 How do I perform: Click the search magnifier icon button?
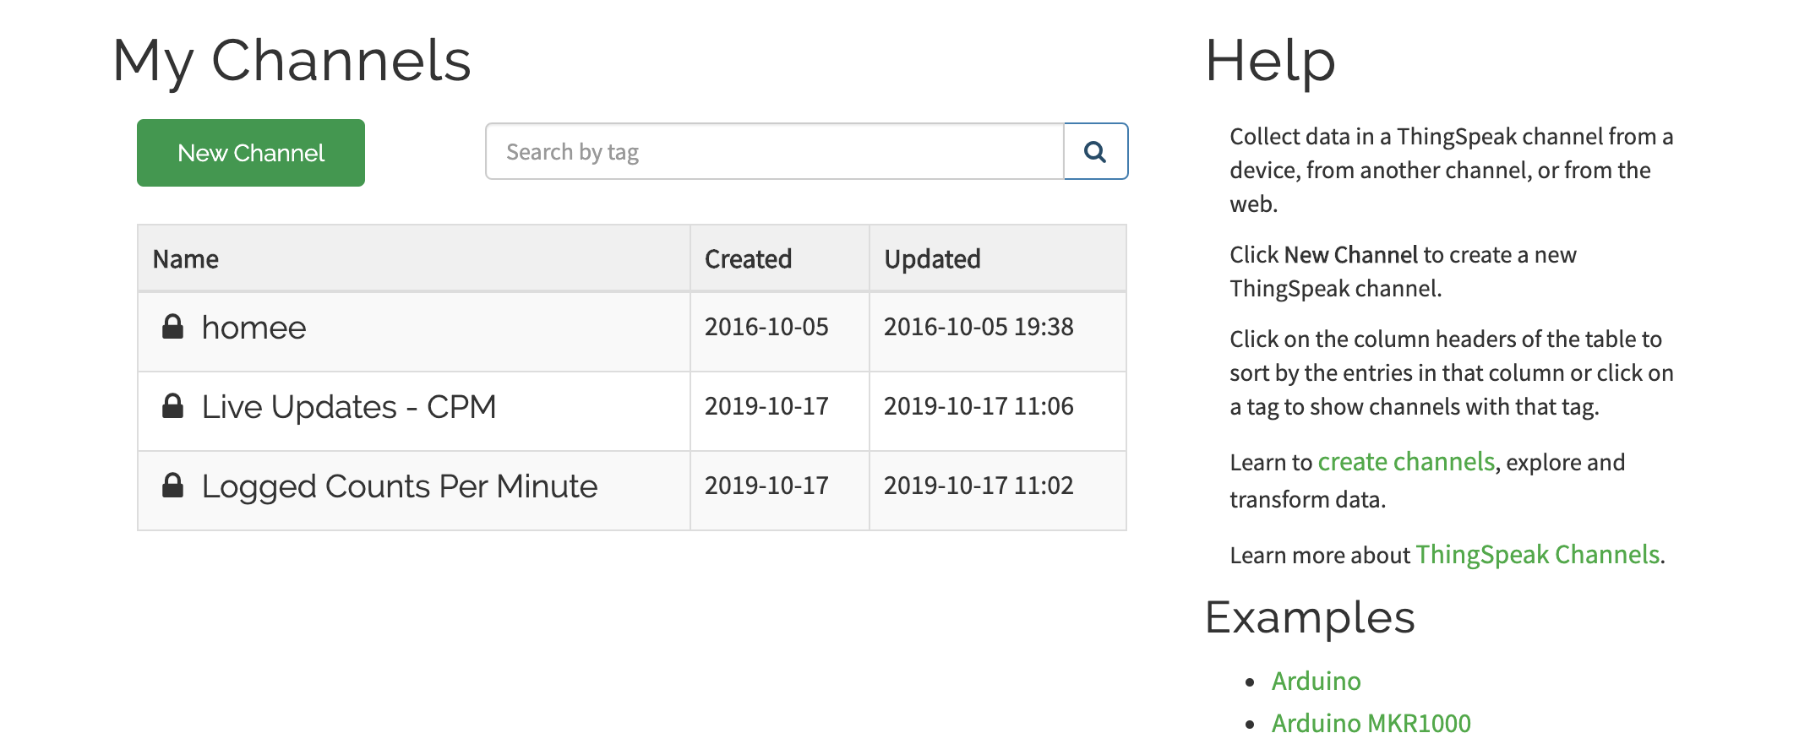[x=1095, y=152]
